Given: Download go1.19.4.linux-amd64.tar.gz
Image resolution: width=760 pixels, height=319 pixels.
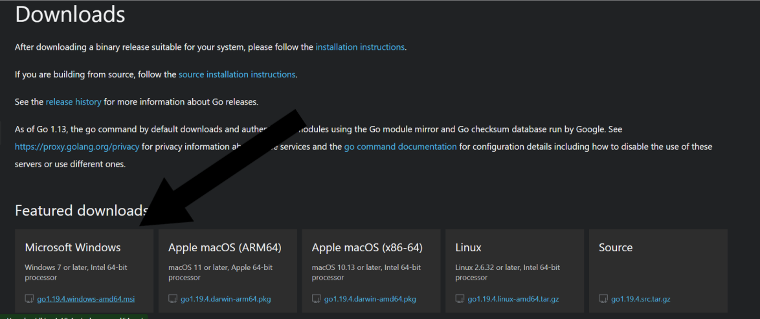Looking at the screenshot, I should (513, 299).
